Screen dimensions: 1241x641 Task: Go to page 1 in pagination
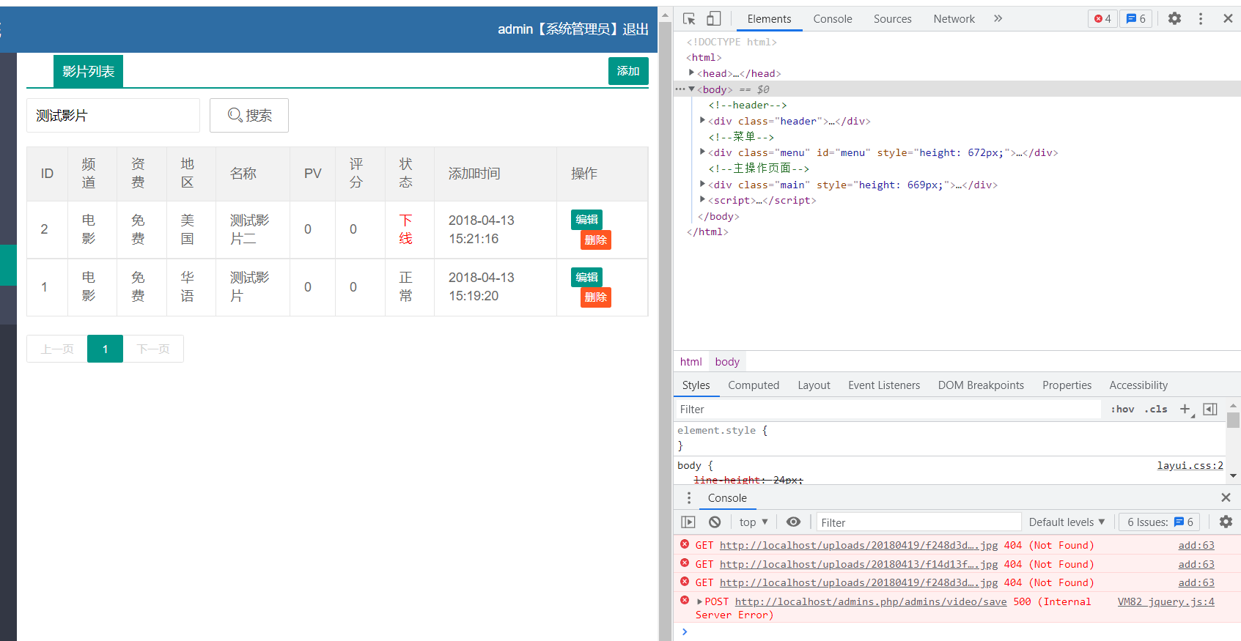coord(105,349)
